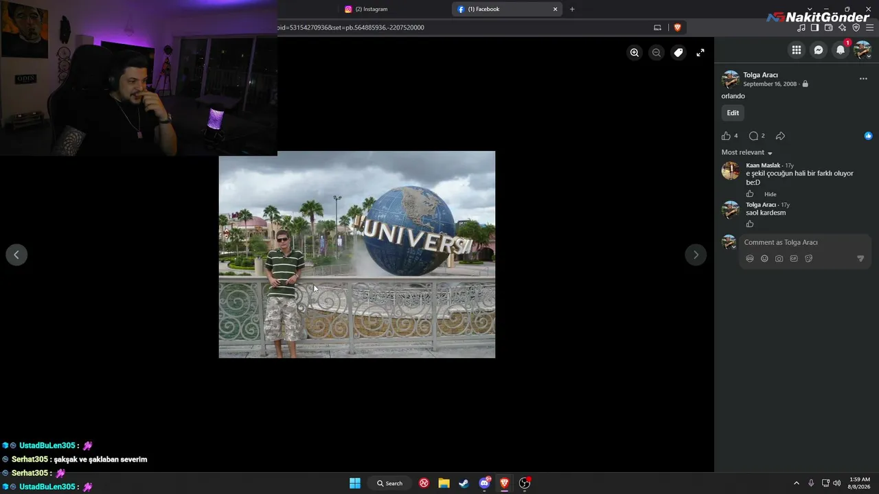Viewport: 879px width, 494px height.
Task: Click the September 16, 2008 post date
Action: pos(770,84)
